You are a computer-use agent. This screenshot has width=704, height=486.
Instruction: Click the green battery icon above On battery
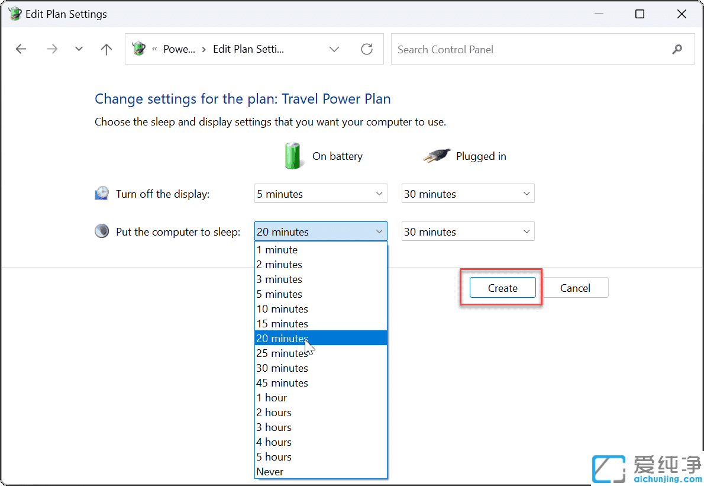293,156
